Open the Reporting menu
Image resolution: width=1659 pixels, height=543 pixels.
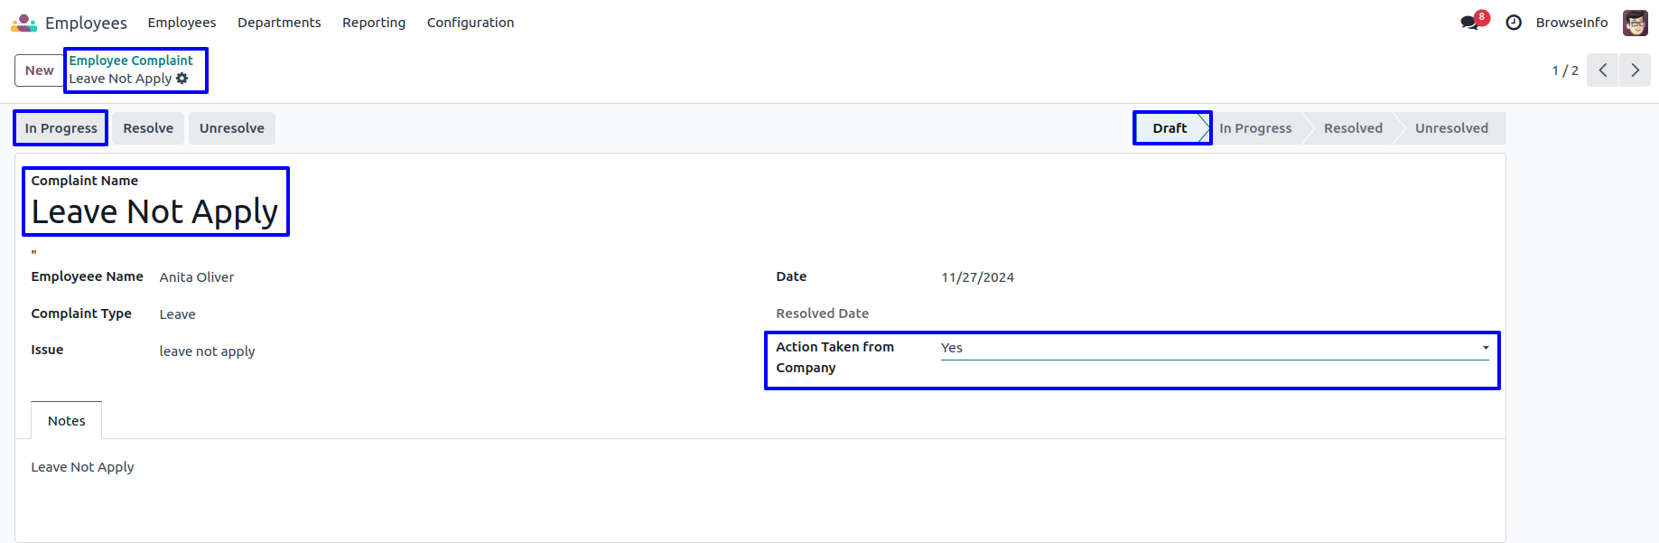pos(373,23)
